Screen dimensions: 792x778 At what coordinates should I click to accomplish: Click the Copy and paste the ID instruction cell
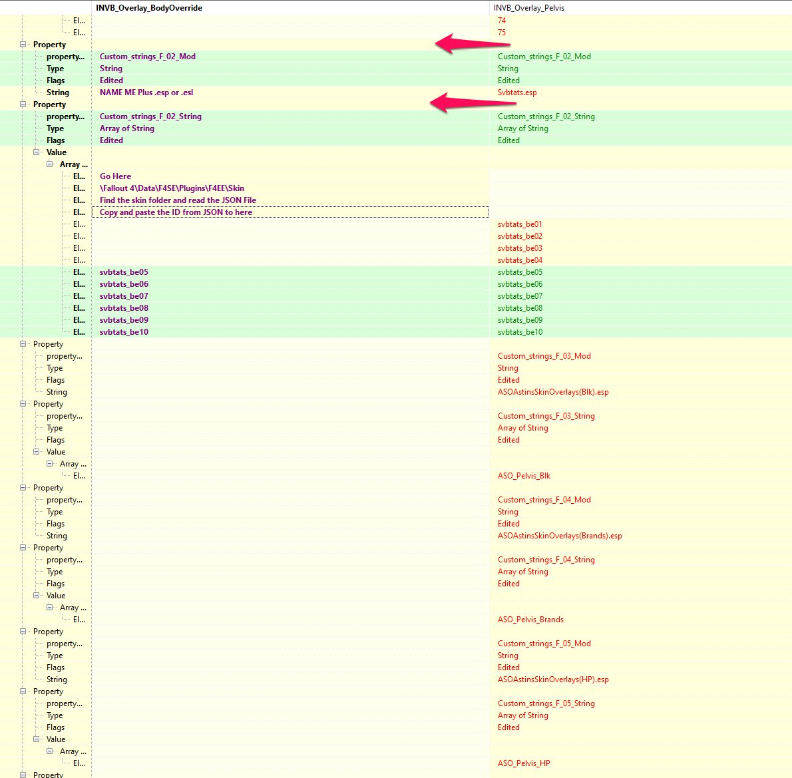pyautogui.click(x=175, y=212)
